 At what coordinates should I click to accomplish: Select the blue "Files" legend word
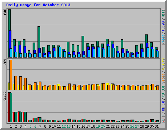163,26
